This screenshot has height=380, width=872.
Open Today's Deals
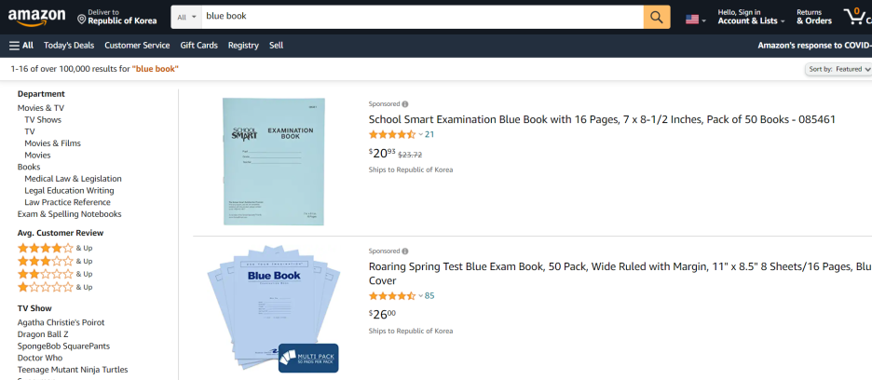69,46
